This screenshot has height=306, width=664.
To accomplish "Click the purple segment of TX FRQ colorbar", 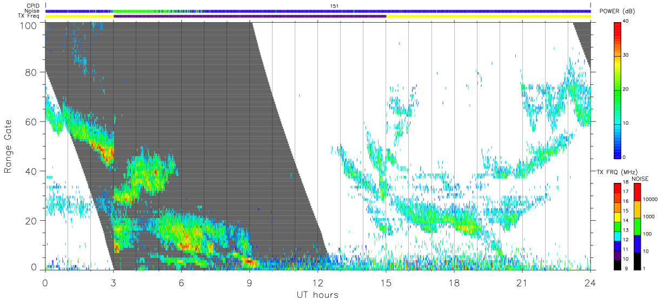I will click(x=617, y=255).
